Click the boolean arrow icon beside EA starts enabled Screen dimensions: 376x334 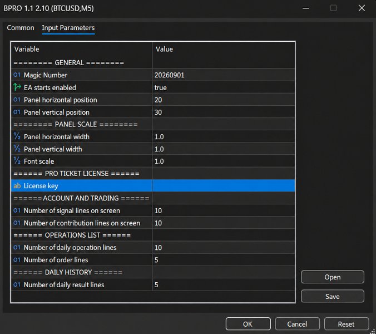(17, 87)
